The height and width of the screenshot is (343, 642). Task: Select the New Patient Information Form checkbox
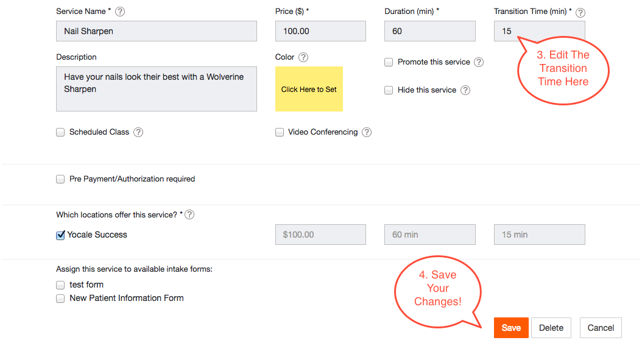[x=60, y=299]
